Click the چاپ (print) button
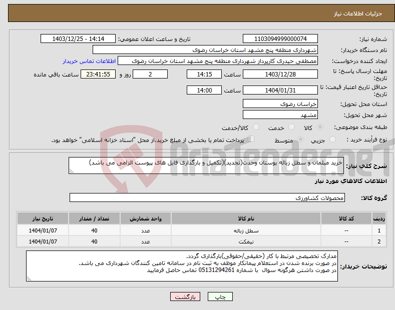The image size is (395, 310). (220, 297)
